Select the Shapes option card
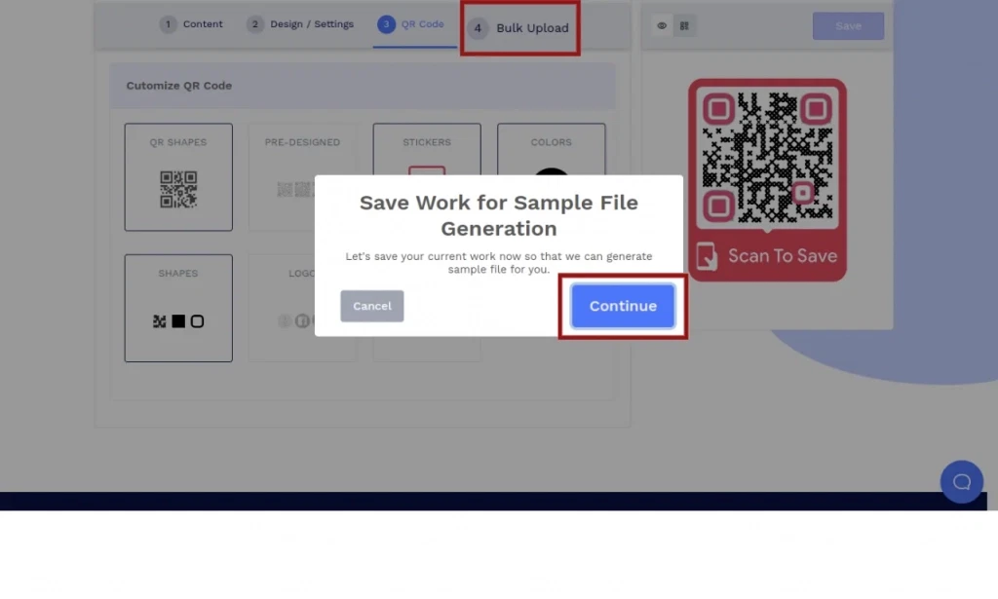The width and height of the screenshot is (998, 599). coord(178,308)
